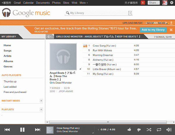Click the Share button

click(154, 3)
